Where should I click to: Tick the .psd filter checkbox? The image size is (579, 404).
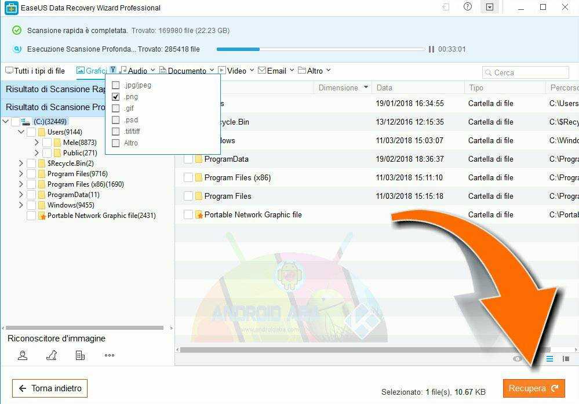[115, 120]
